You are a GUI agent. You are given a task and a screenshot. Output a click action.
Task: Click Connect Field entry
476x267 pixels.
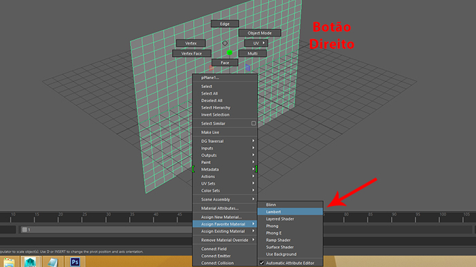pos(225,249)
